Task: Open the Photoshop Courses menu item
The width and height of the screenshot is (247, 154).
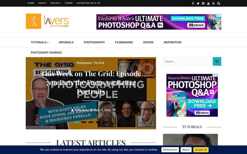Action: point(46,52)
